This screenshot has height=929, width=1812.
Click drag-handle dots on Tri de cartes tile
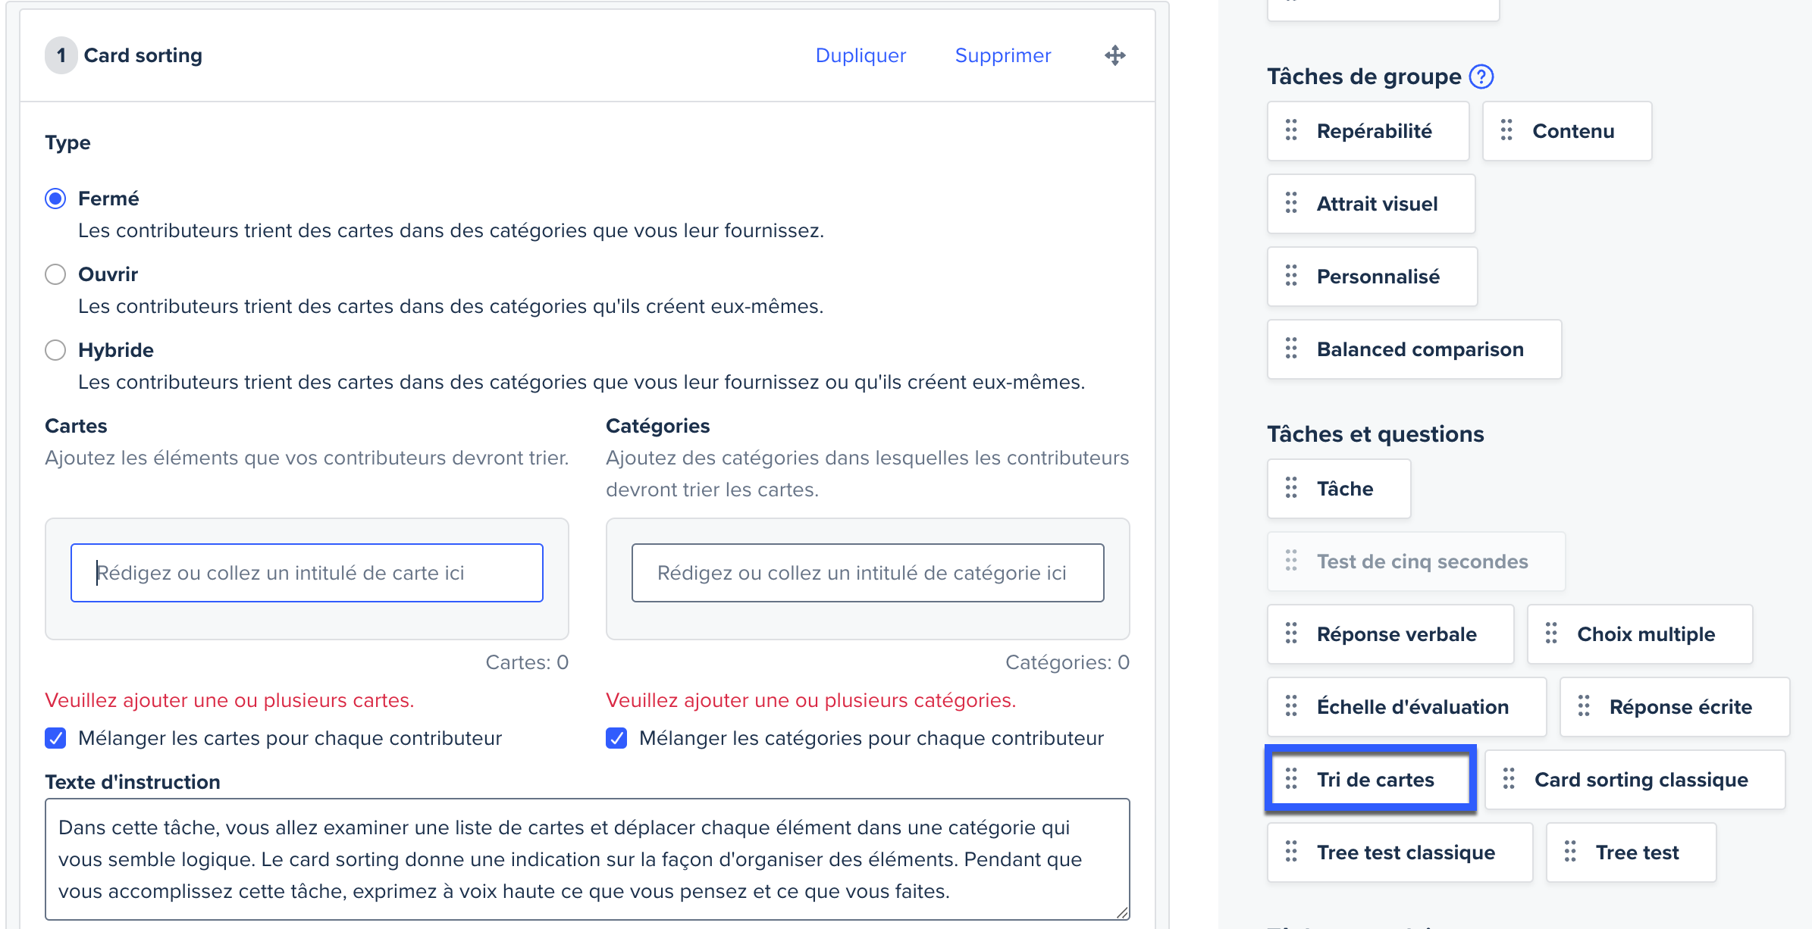(1291, 779)
